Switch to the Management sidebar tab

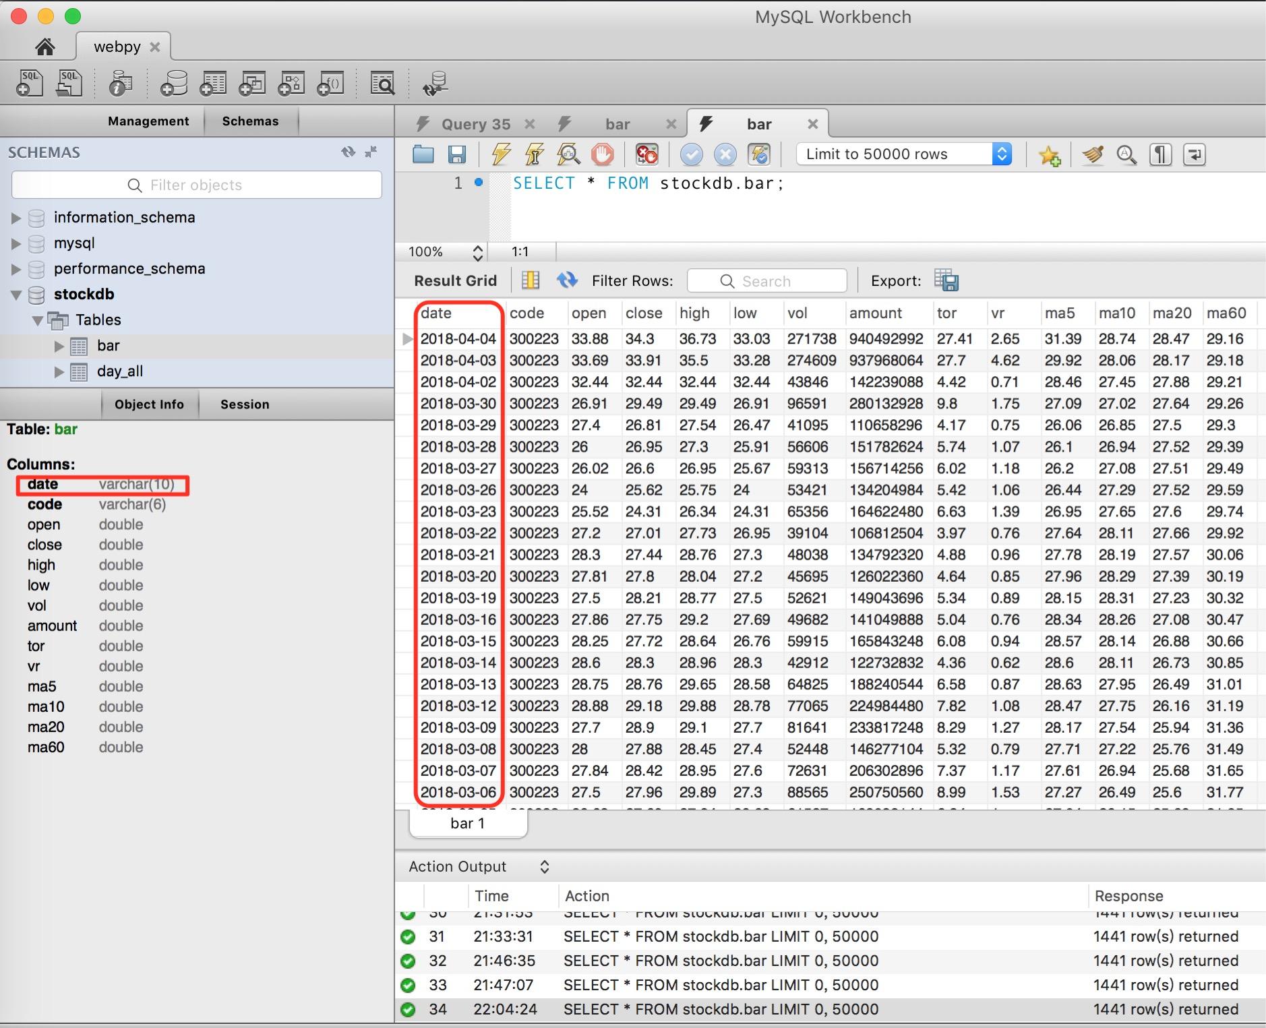click(x=148, y=121)
